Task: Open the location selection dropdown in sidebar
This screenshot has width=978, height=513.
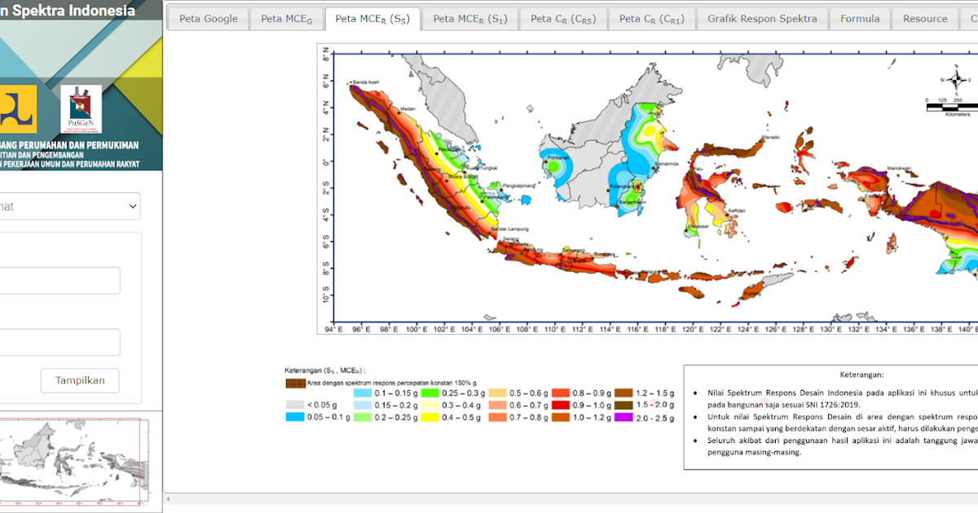Action: click(69, 206)
